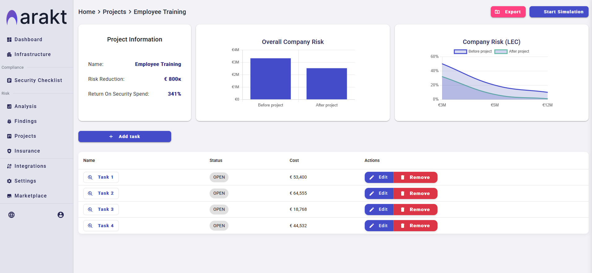Click the Marketplace storefront icon
The image size is (592, 273).
[9, 196]
